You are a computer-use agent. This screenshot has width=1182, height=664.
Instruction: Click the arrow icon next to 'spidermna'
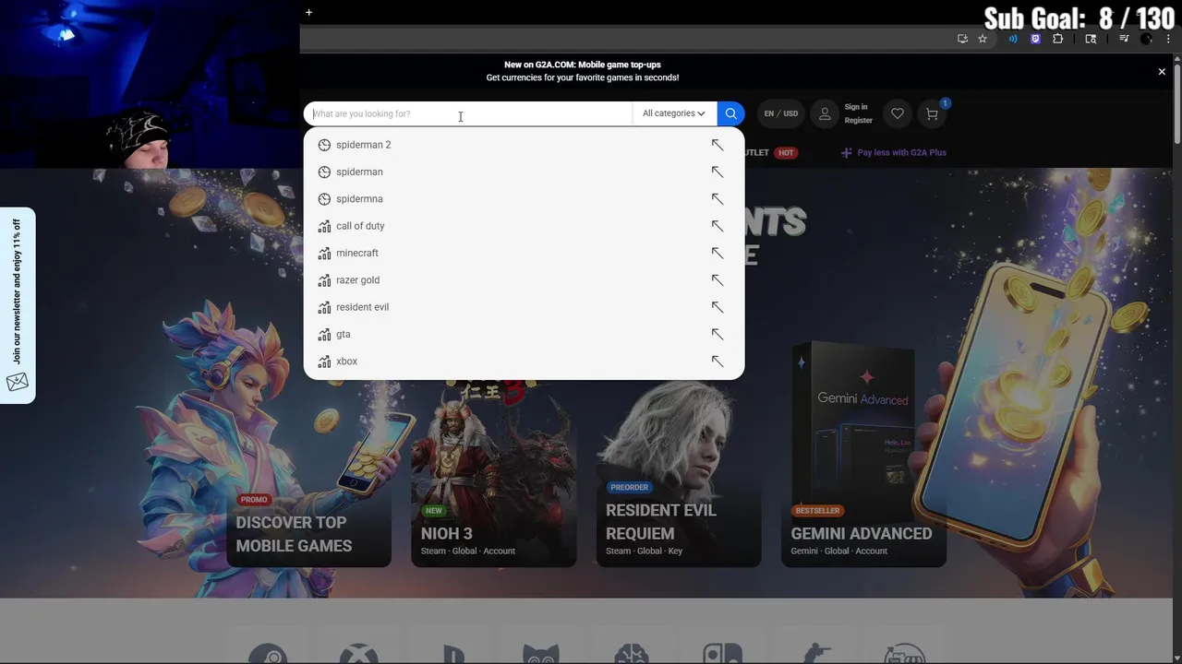coord(717,199)
